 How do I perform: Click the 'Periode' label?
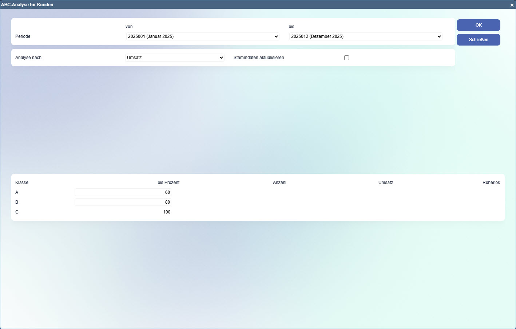pyautogui.click(x=23, y=36)
